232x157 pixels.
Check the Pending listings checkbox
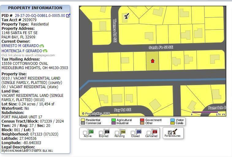(117, 133)
